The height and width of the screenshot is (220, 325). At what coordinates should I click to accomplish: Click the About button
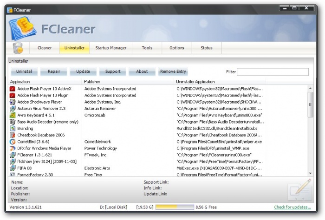142,71
